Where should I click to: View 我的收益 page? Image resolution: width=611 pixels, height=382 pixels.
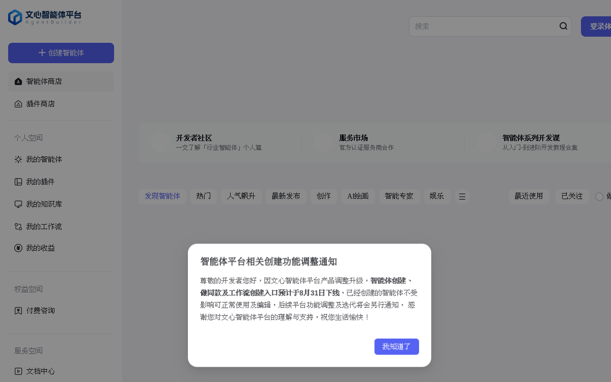61,248
